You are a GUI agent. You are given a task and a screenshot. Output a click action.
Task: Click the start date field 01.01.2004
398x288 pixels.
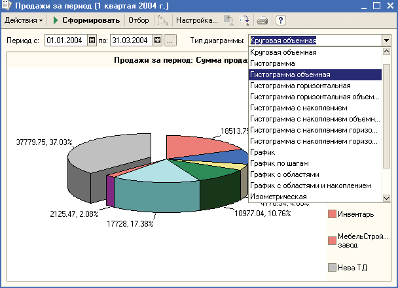click(65, 40)
